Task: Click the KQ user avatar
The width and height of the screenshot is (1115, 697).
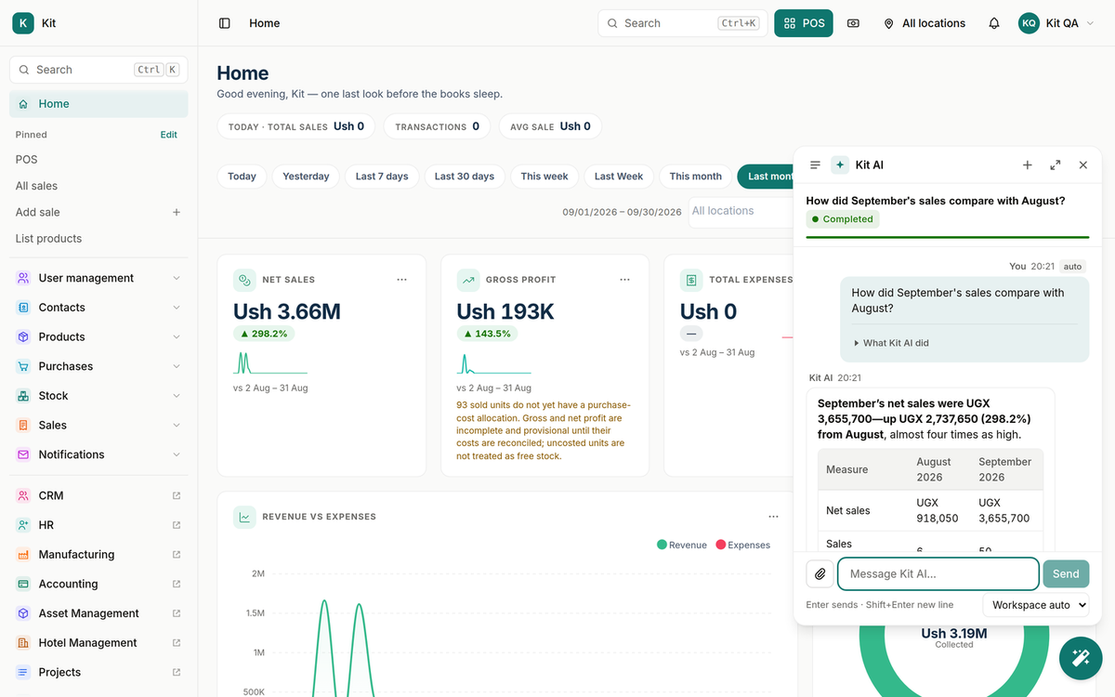Action: [x=1029, y=23]
